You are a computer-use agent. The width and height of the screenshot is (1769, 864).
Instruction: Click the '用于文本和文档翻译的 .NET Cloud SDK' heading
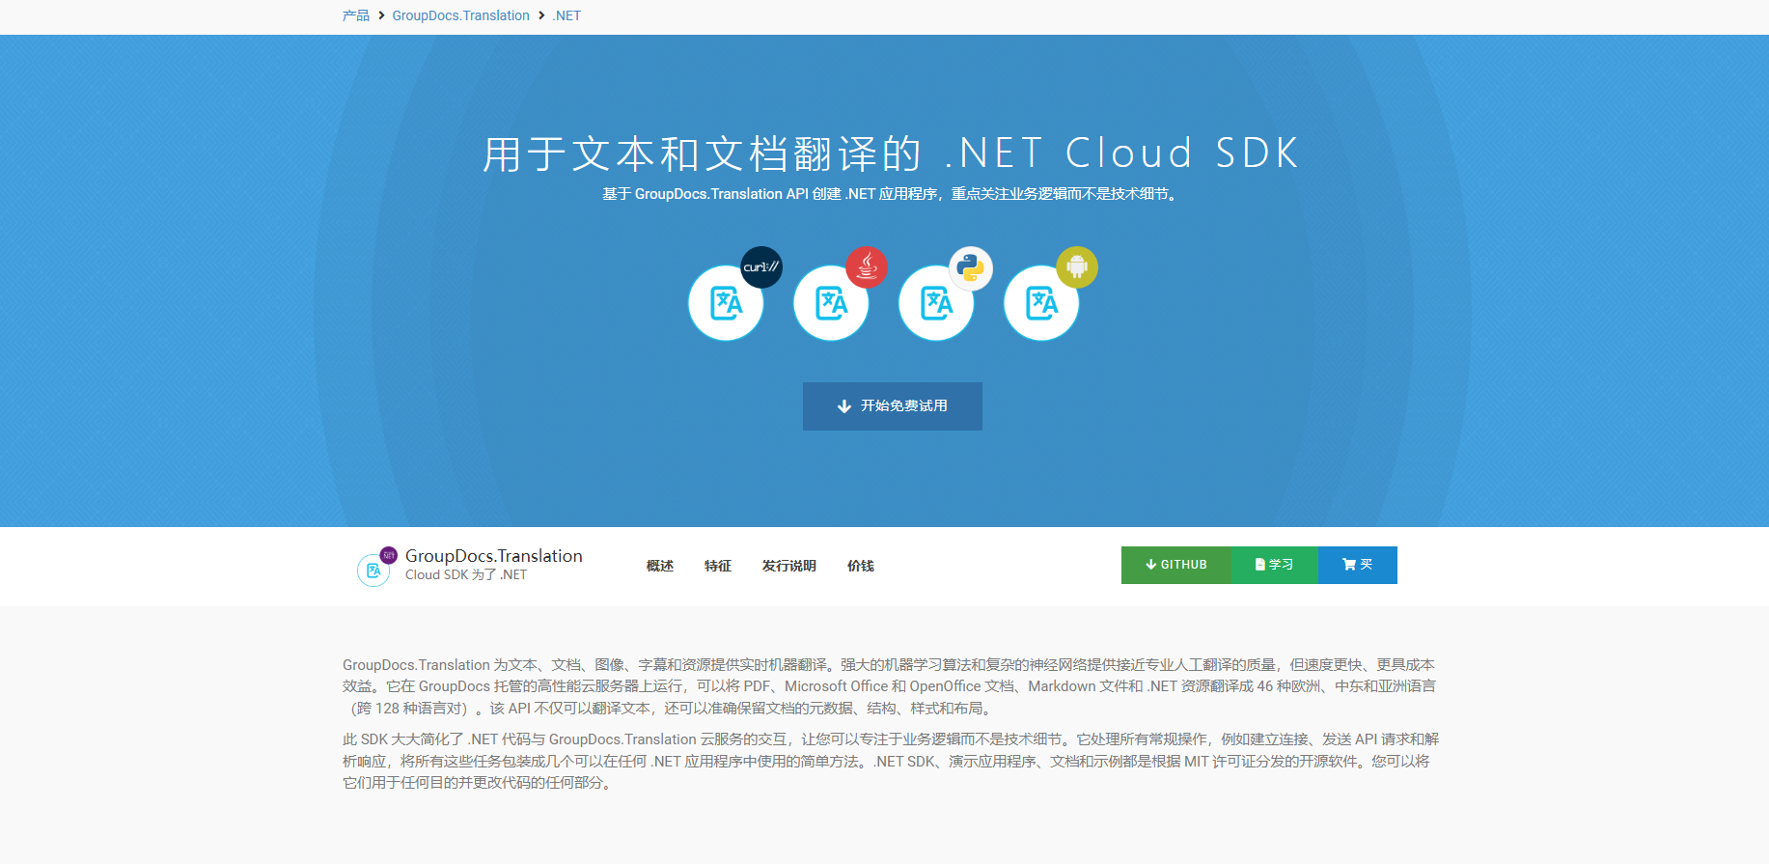pyautogui.click(x=892, y=153)
